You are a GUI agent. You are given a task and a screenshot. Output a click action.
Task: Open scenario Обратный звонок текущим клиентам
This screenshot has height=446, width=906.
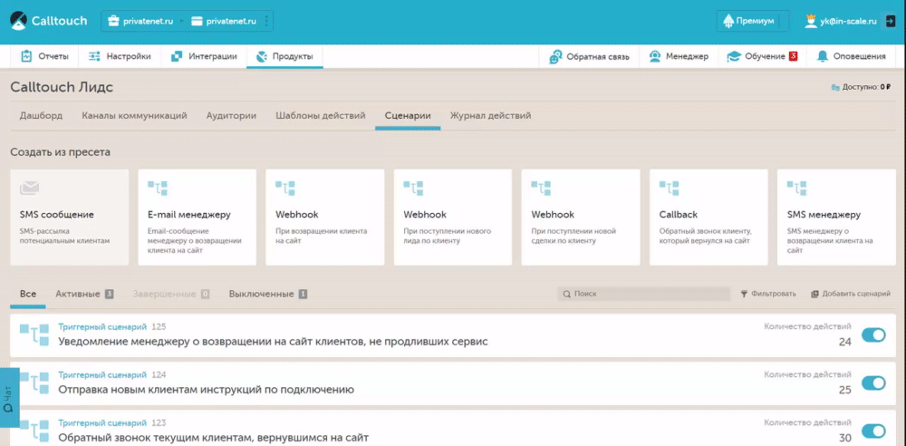click(x=213, y=437)
